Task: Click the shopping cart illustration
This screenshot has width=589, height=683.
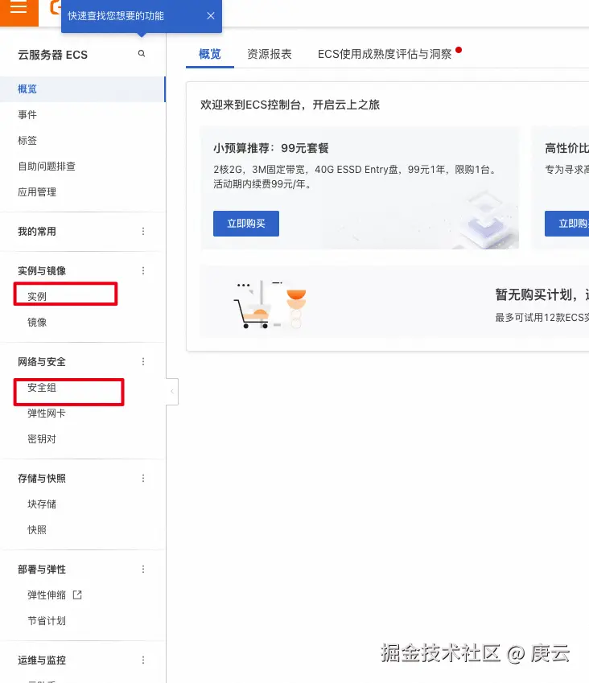Action: [x=270, y=304]
